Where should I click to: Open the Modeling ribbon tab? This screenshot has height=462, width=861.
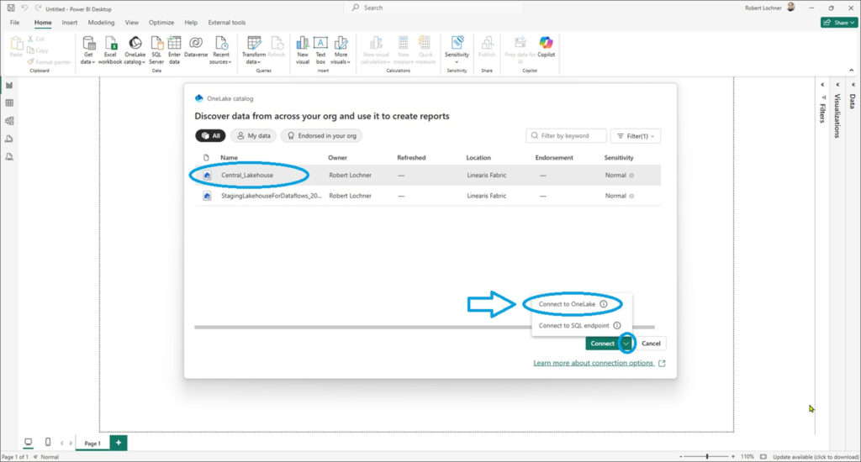101,23
